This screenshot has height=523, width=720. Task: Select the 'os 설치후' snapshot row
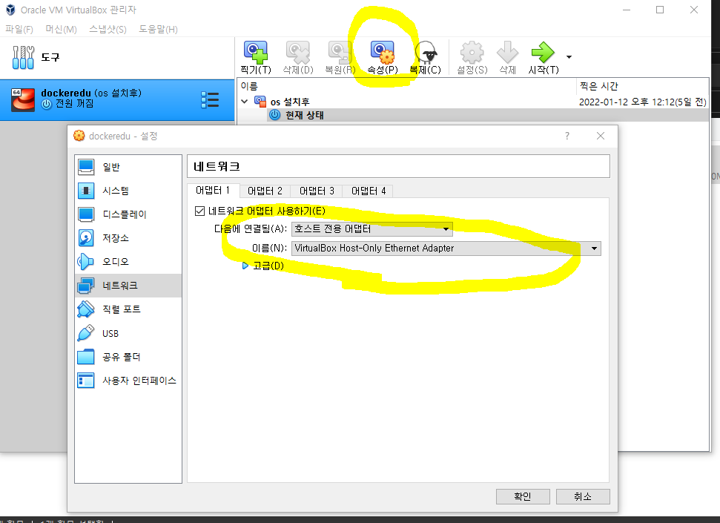click(473, 102)
